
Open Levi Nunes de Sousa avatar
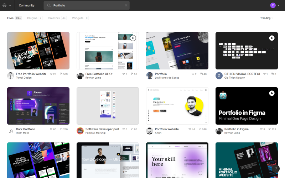pyautogui.click(x=150, y=76)
